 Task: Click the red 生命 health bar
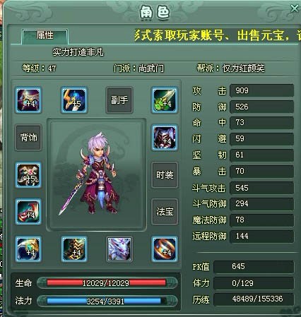click(107, 282)
